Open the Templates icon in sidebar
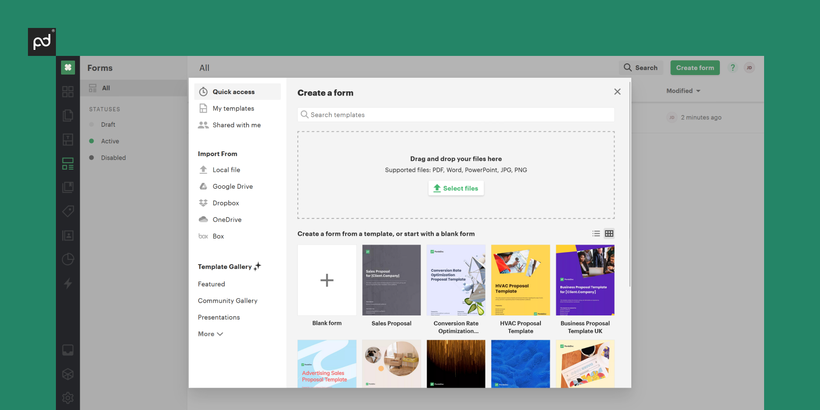Viewport: 820px width, 410px height. tap(68, 140)
